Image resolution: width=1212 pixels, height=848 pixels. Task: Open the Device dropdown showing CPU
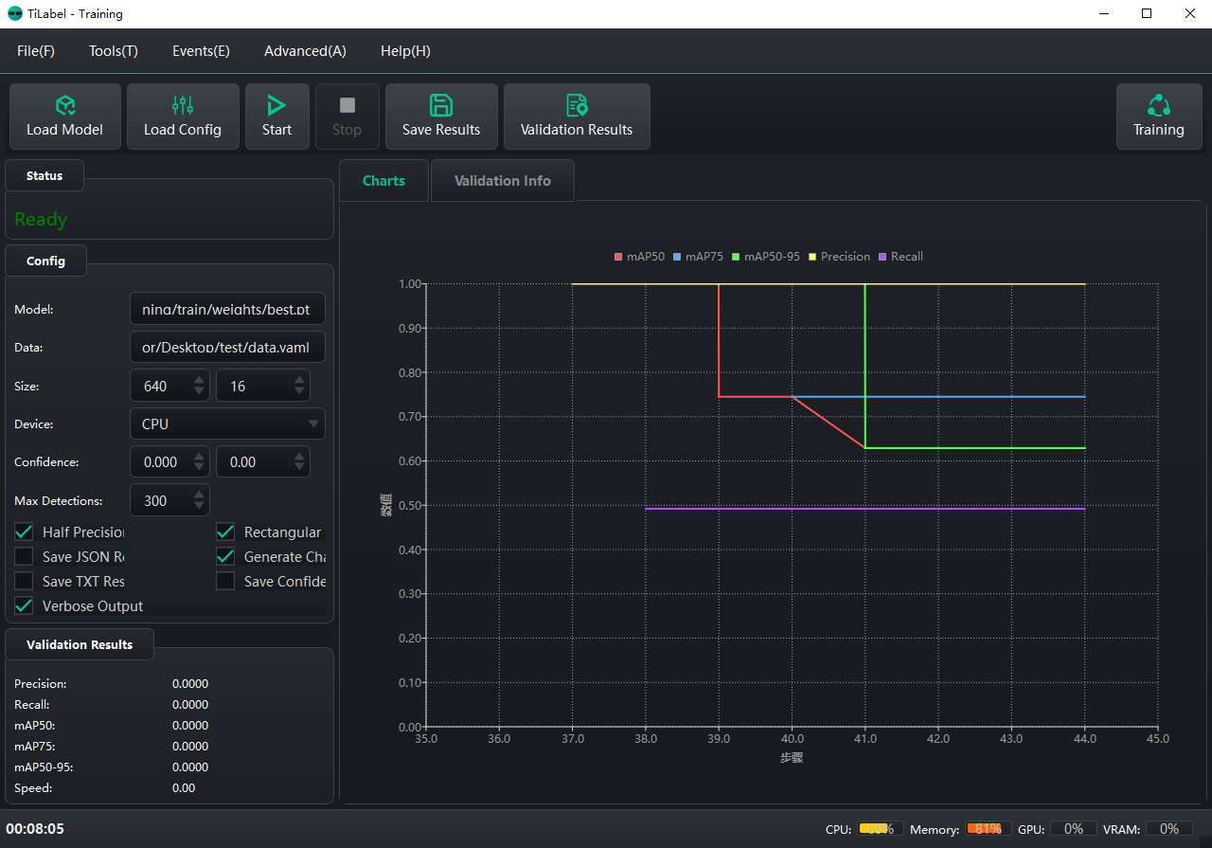227,424
